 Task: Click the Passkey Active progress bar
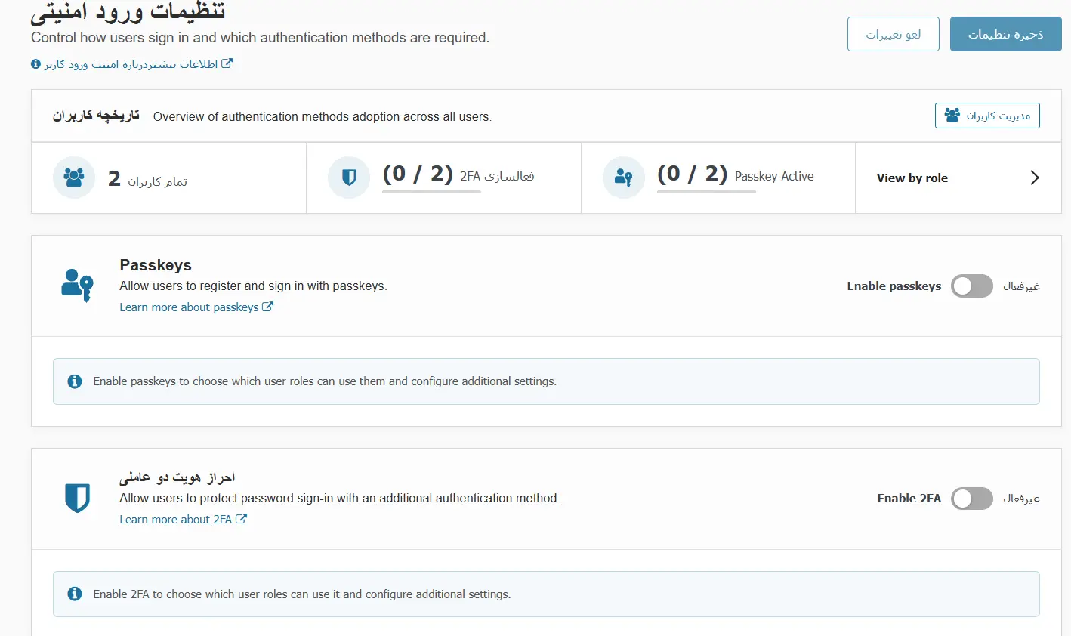[706, 192]
